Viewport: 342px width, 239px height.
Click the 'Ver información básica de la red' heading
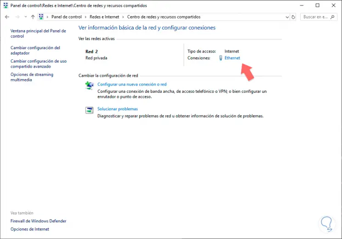coord(147,28)
